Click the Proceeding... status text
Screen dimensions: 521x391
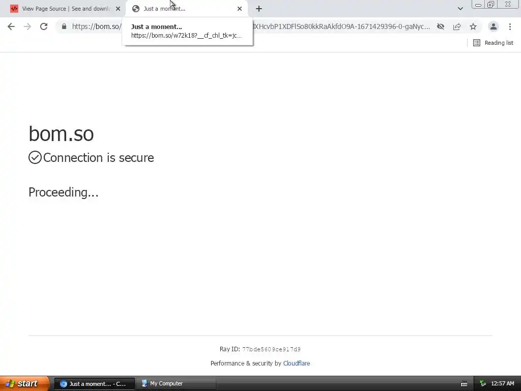(x=64, y=192)
